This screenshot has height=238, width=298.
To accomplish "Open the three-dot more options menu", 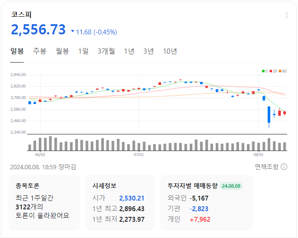I will point(287,15).
